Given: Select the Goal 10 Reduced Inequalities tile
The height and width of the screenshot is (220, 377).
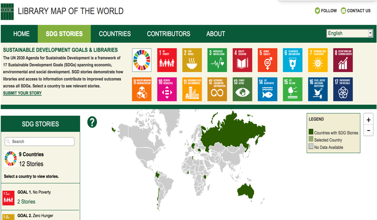Looking at the screenshot, I should pos(167,89).
